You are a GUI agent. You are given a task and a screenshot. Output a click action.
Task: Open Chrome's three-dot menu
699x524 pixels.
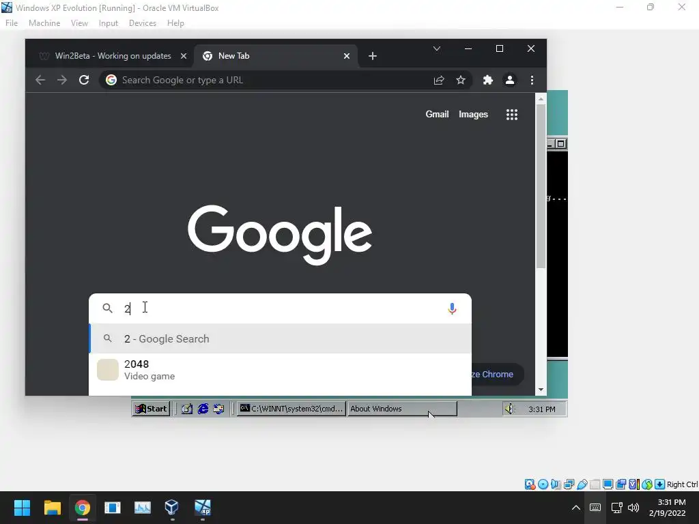532,81
